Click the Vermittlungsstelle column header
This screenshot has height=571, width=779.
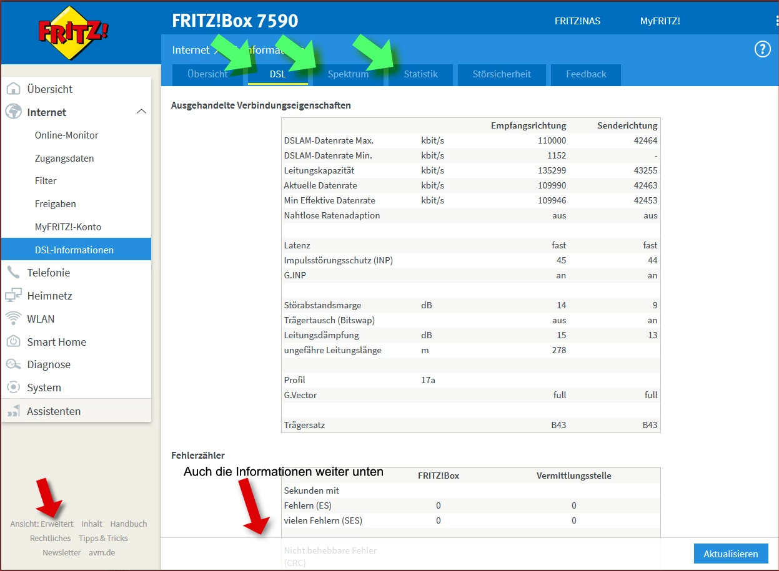[x=574, y=476]
